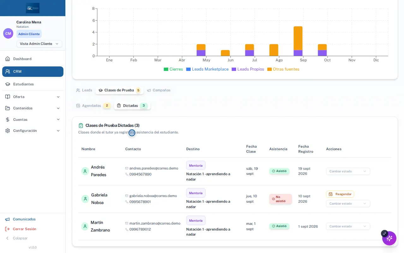Viewport: 404px width, 253px height.
Task: Open the Comunicados link
Action: tap(21, 219)
